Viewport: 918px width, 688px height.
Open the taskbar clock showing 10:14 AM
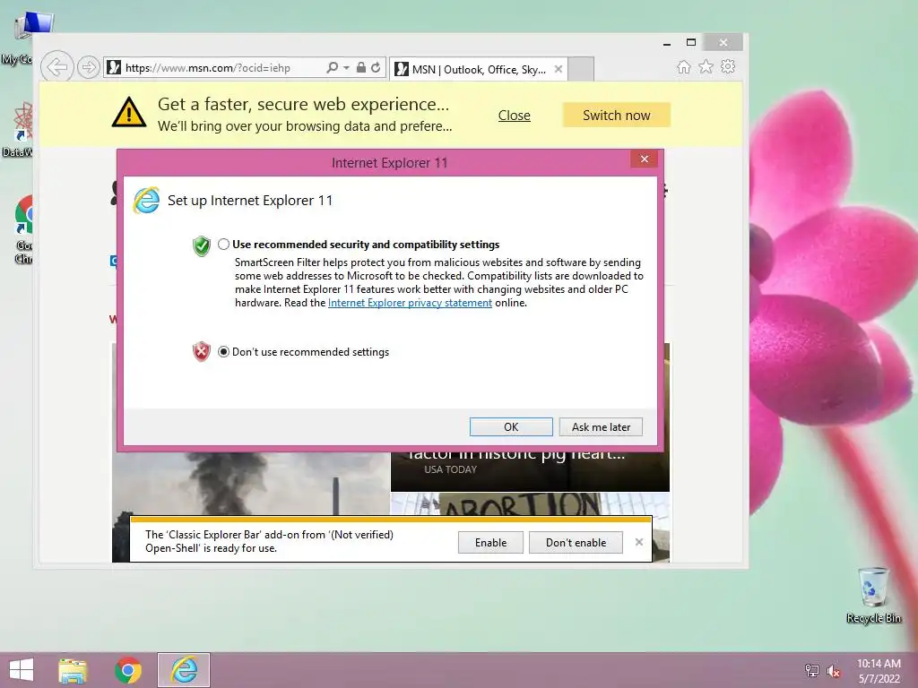[879, 670]
